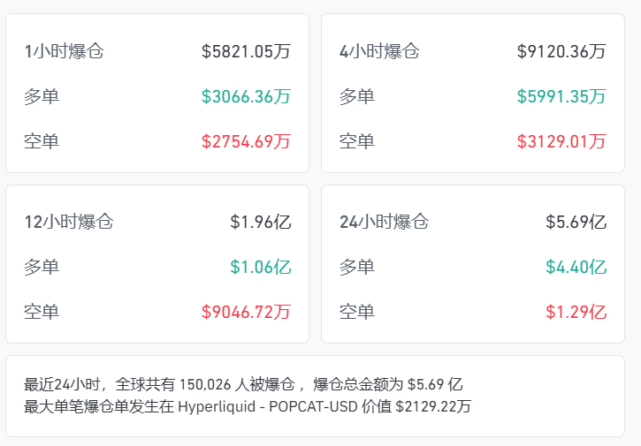Click the red $2754.69万 short value
Viewport: 641px width, 446px height.
[x=246, y=141]
